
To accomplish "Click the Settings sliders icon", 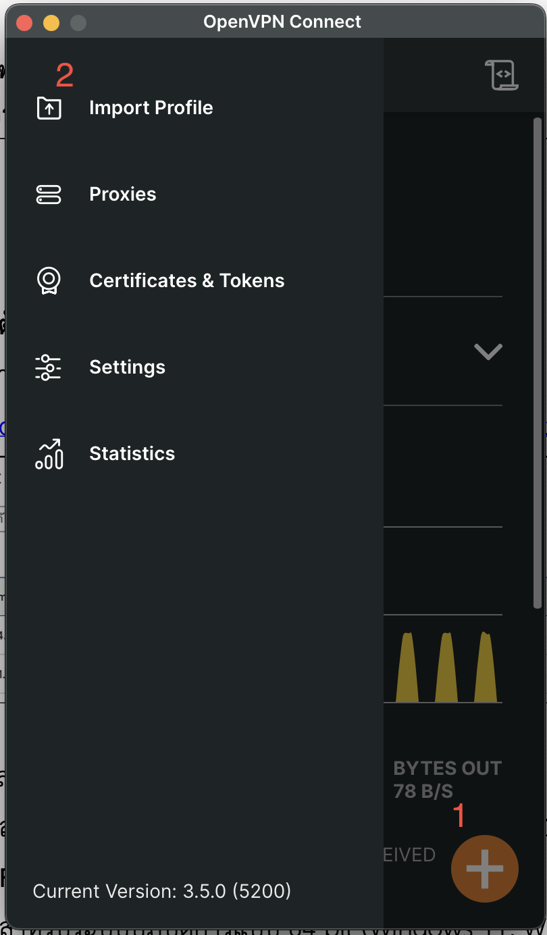I will pyautogui.click(x=49, y=368).
